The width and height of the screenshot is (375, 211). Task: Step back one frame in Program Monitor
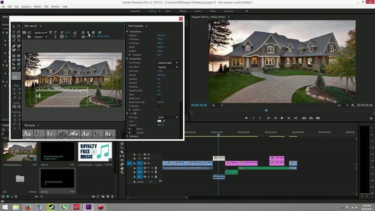(x=275, y=118)
